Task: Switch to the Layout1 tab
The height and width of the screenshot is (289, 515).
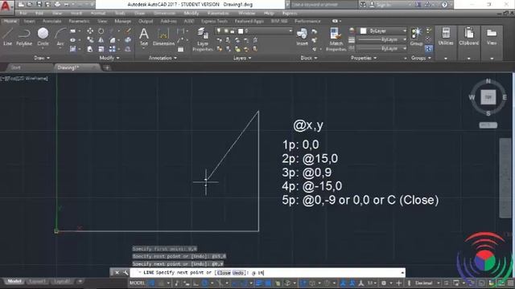Action: click(x=37, y=281)
